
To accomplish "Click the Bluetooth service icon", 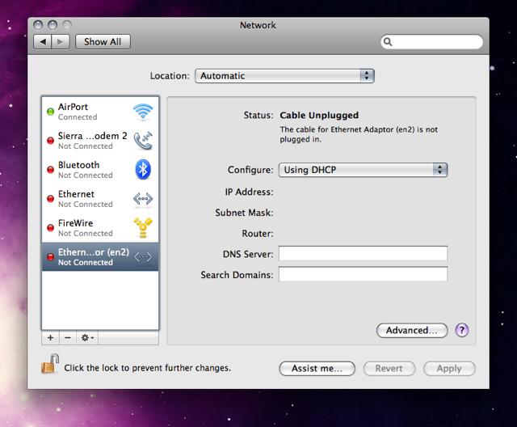I will 143,170.
